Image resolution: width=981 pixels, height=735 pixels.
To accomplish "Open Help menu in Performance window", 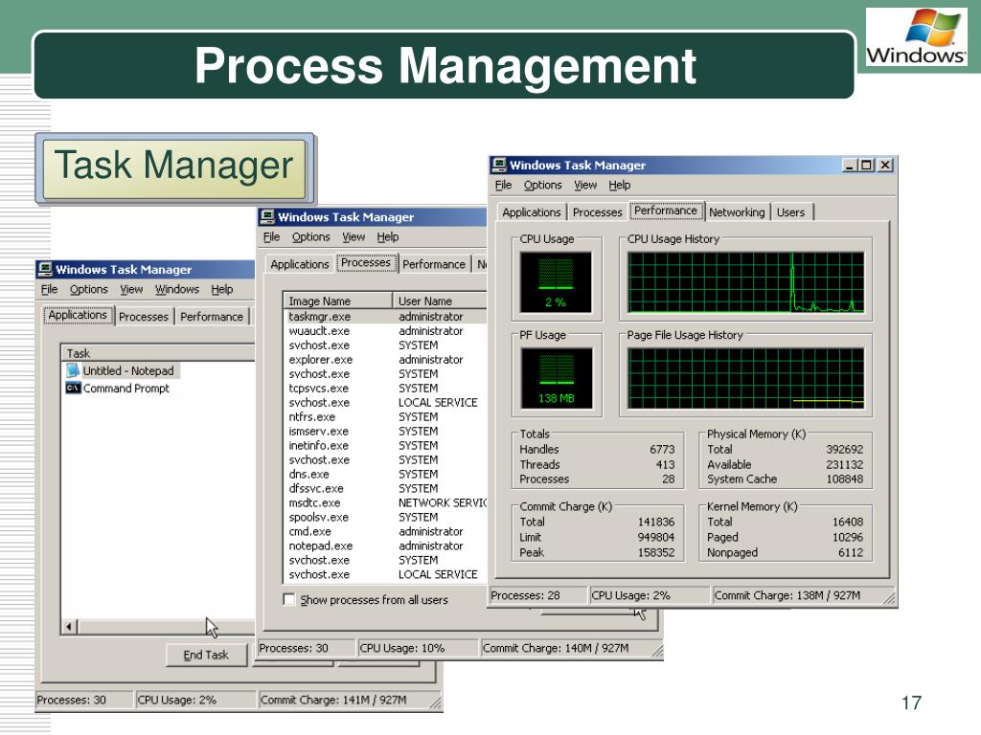I will point(620,185).
